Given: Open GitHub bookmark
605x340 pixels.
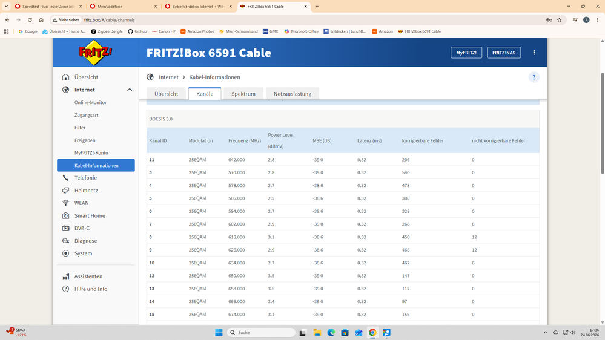Looking at the screenshot, I should coord(137,31).
